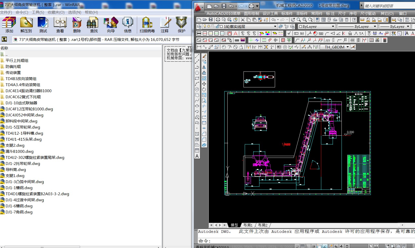
Task: Select DJC4F12压带轮B1000.dwg in WinRAR list
Action: click(x=29, y=109)
